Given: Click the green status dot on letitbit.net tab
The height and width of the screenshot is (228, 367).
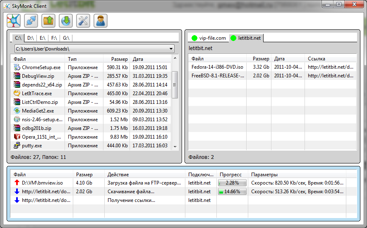Looking at the screenshot, I should (x=233, y=38).
